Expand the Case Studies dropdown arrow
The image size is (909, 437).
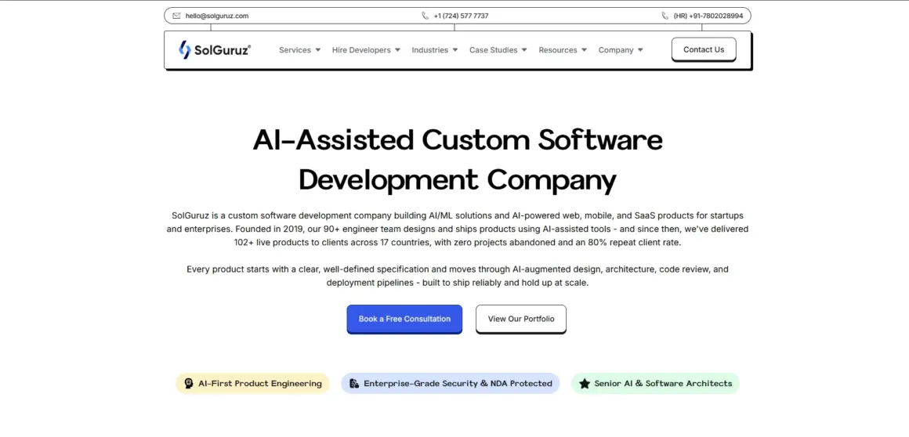click(x=524, y=50)
